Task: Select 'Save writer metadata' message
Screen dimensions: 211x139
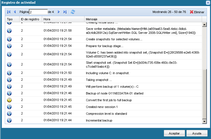Action: [x=141, y=31]
